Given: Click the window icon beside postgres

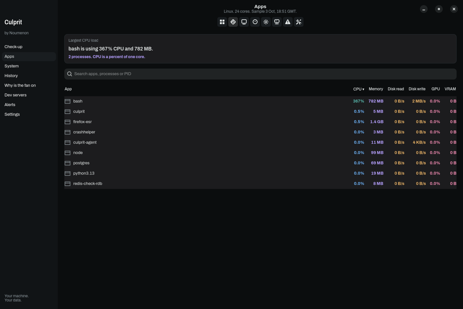Looking at the screenshot, I should pyautogui.click(x=68, y=163).
